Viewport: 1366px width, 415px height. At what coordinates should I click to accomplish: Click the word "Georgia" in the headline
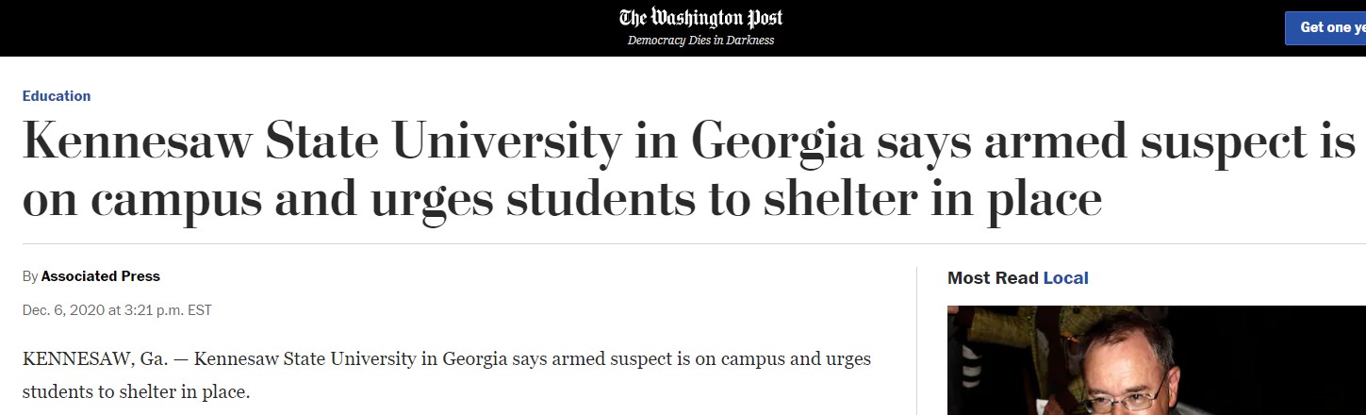(777, 141)
